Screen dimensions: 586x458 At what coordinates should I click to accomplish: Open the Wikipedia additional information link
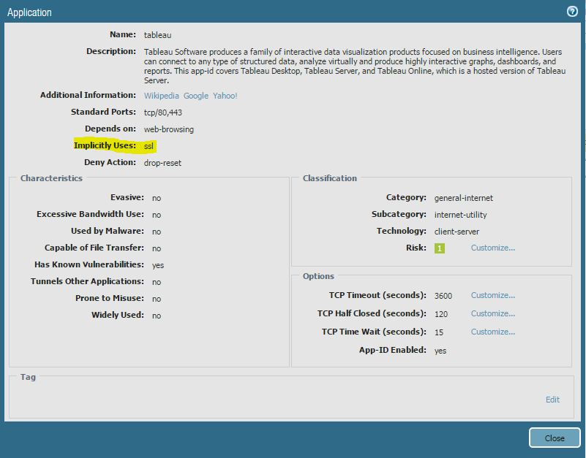(161, 96)
